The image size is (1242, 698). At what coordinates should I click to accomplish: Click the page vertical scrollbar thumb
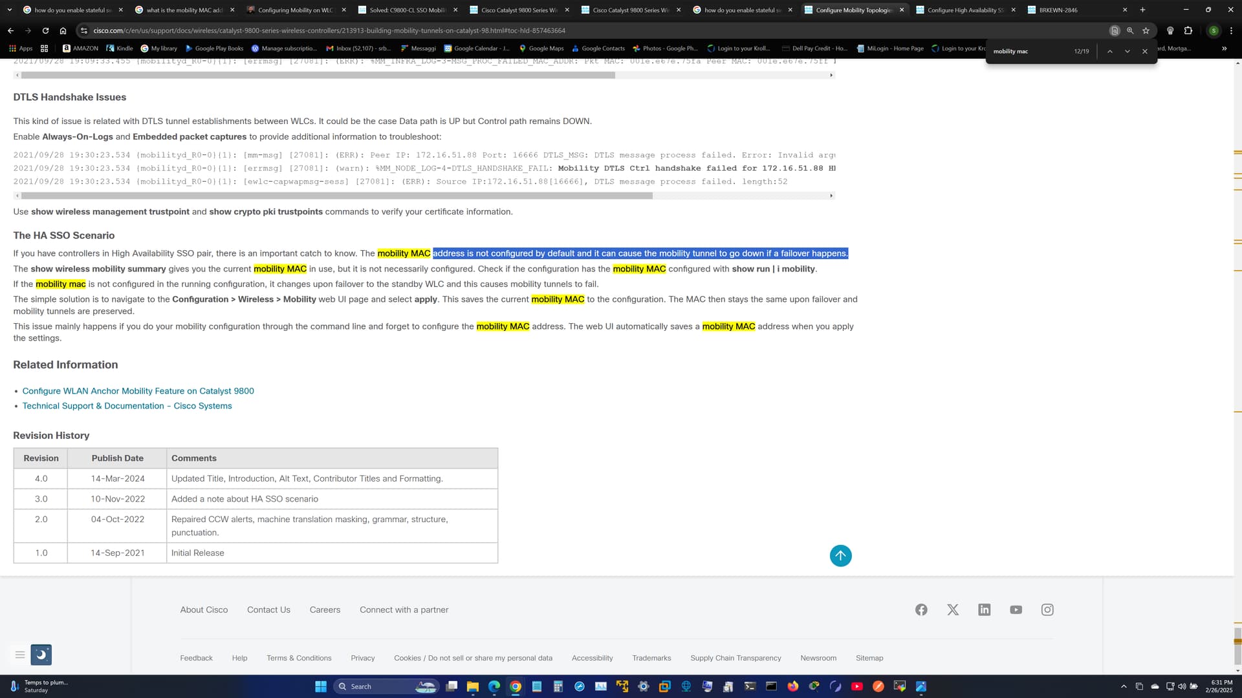[x=1237, y=646]
